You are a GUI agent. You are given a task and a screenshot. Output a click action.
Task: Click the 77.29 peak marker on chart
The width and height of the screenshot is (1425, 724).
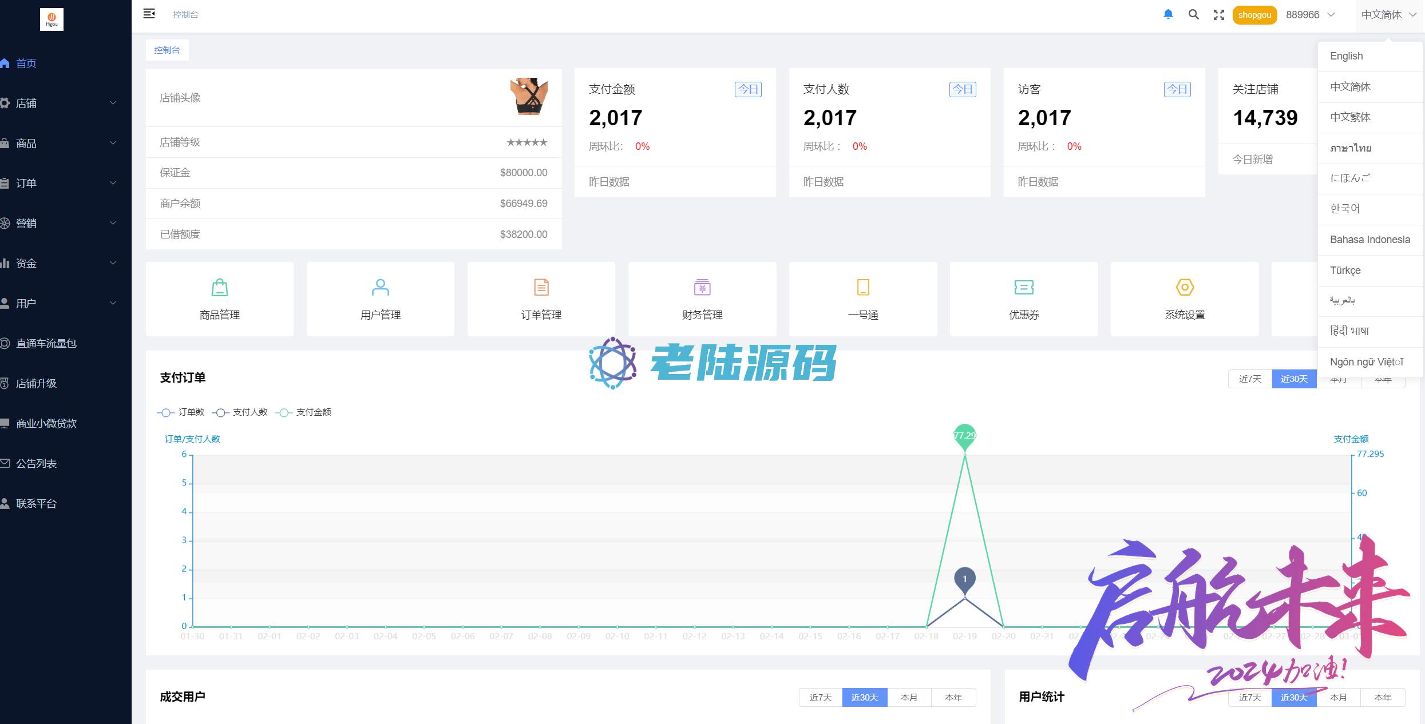[965, 437]
